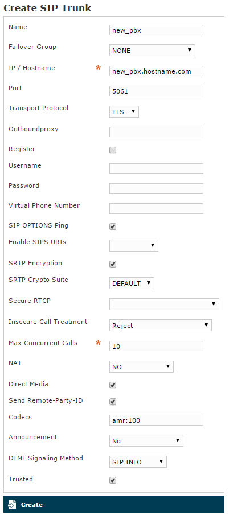Focus the Outboundproxy text field
Screen dimensions: 229x514
156,132
